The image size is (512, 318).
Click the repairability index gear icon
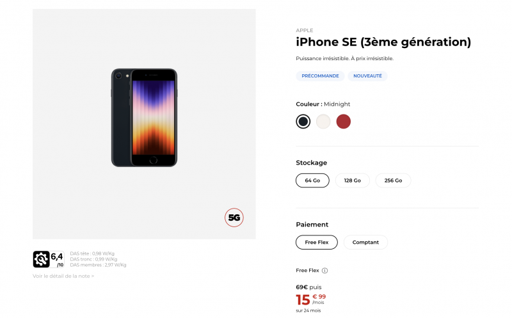[41, 258]
